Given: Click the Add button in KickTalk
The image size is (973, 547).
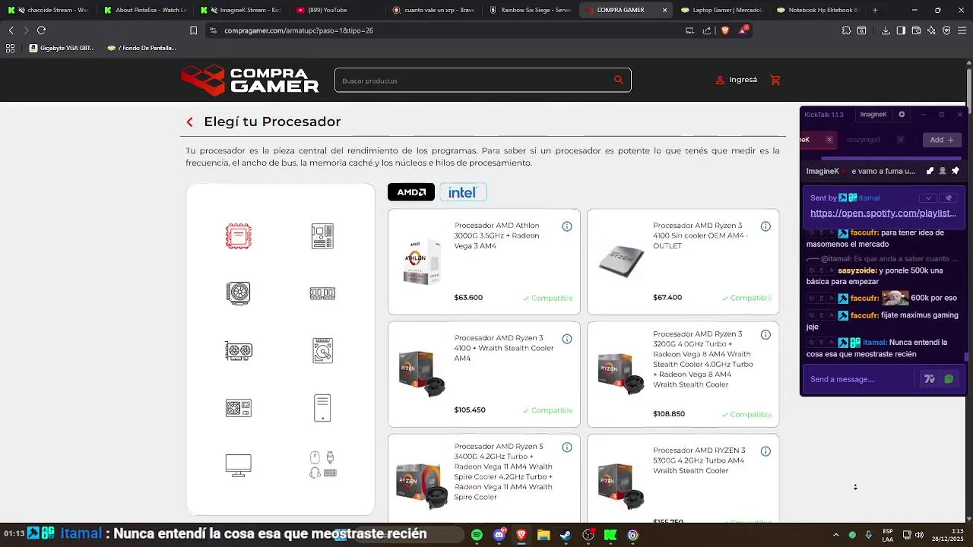Looking at the screenshot, I should tap(941, 140).
